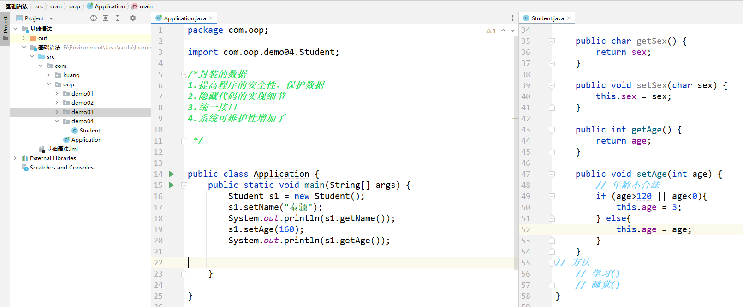743x307 pixels.
Task: Run Application class from gutter on line 14
Action: tap(172, 174)
